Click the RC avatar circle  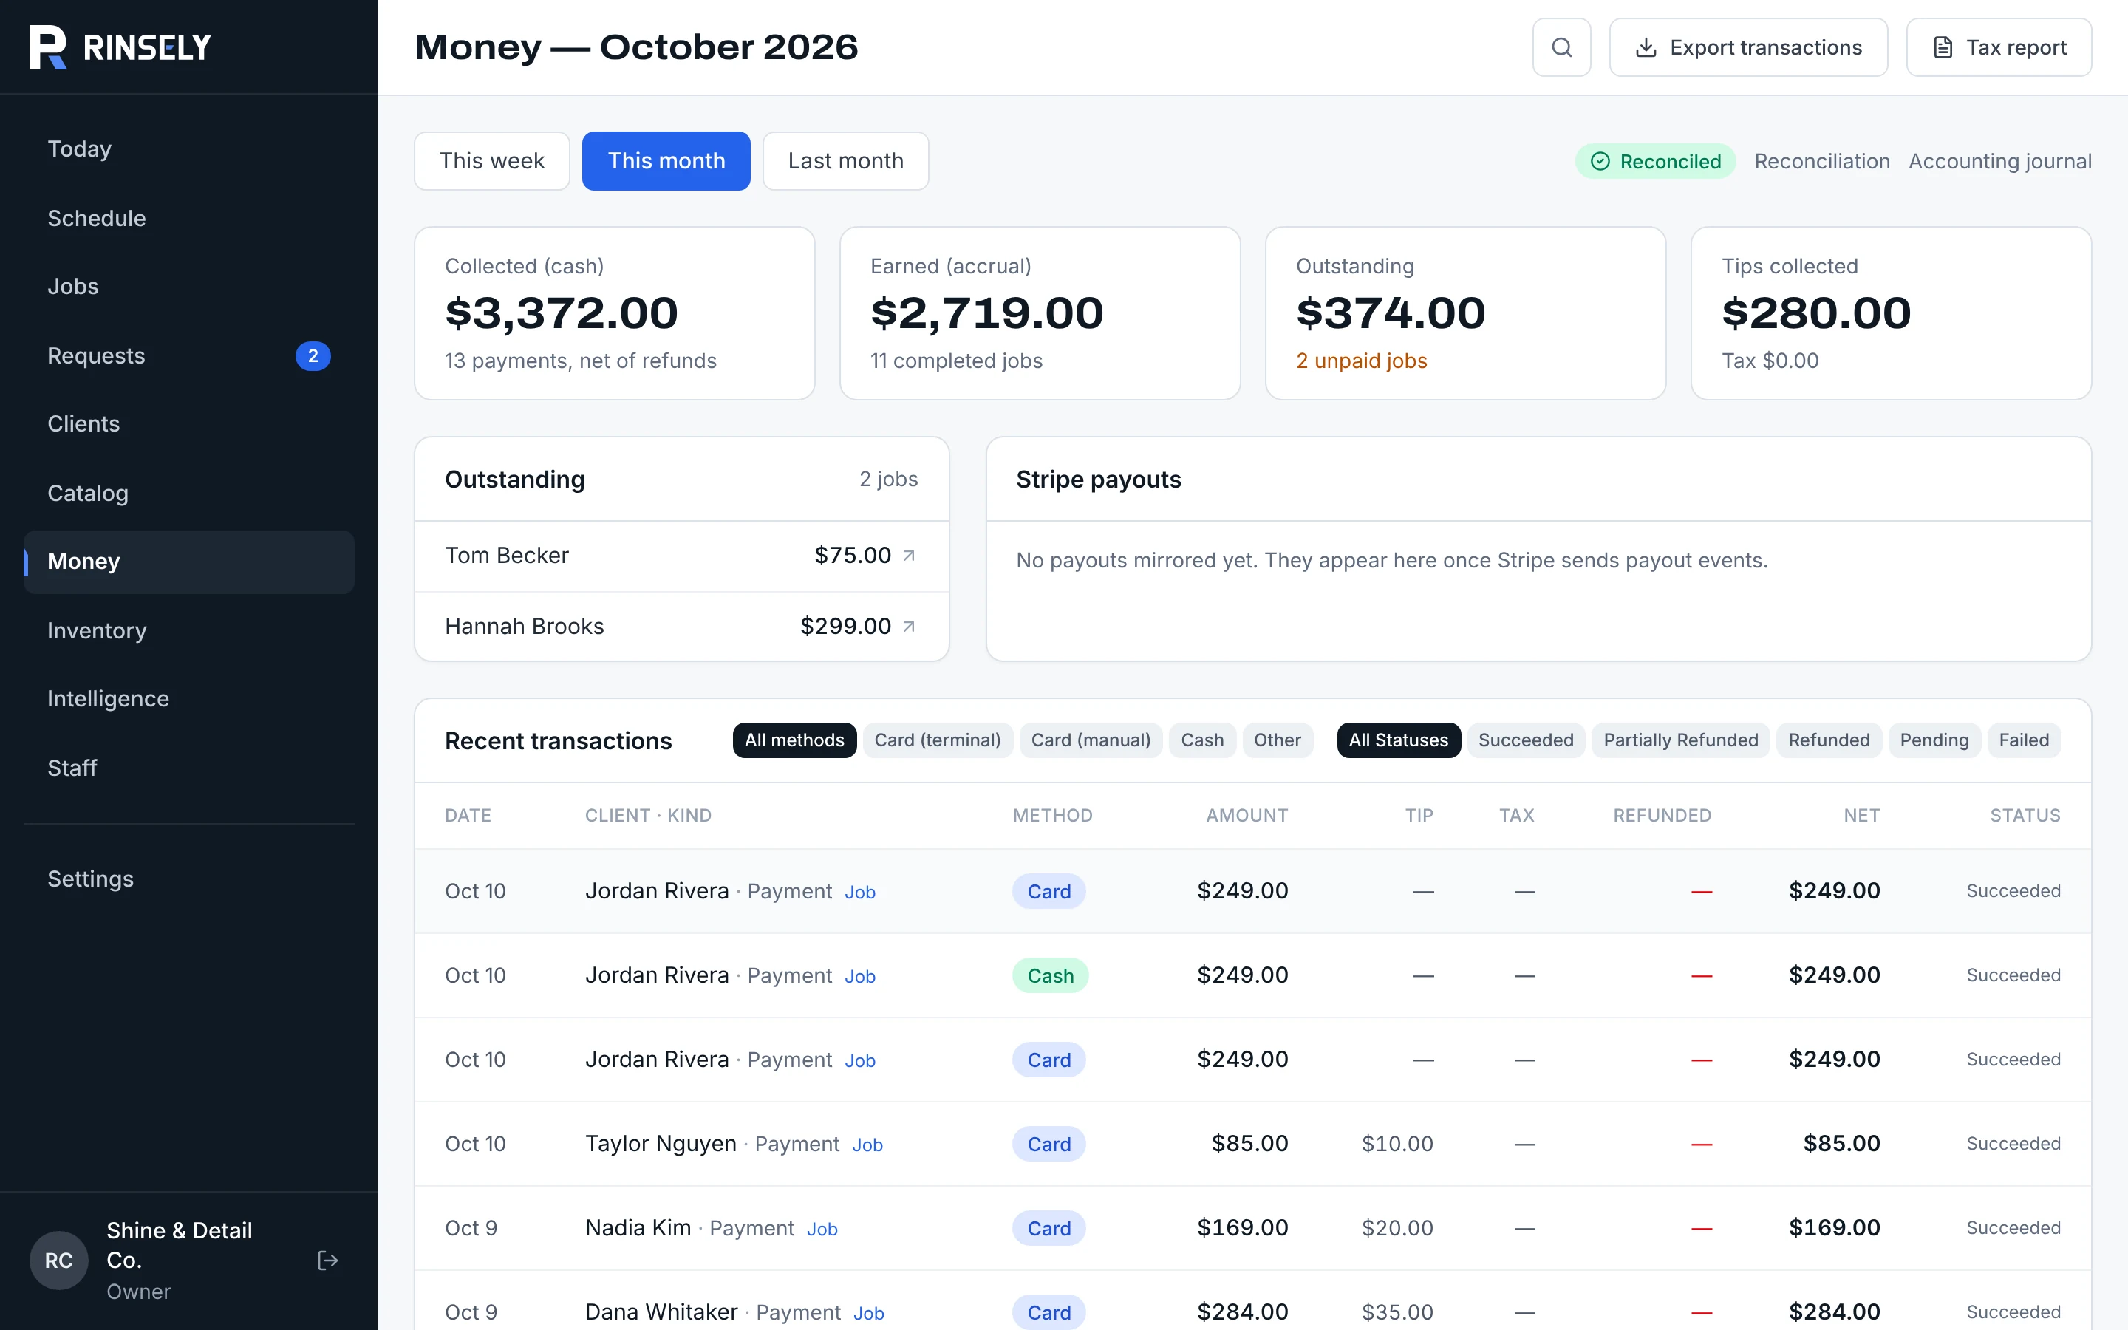[59, 1261]
